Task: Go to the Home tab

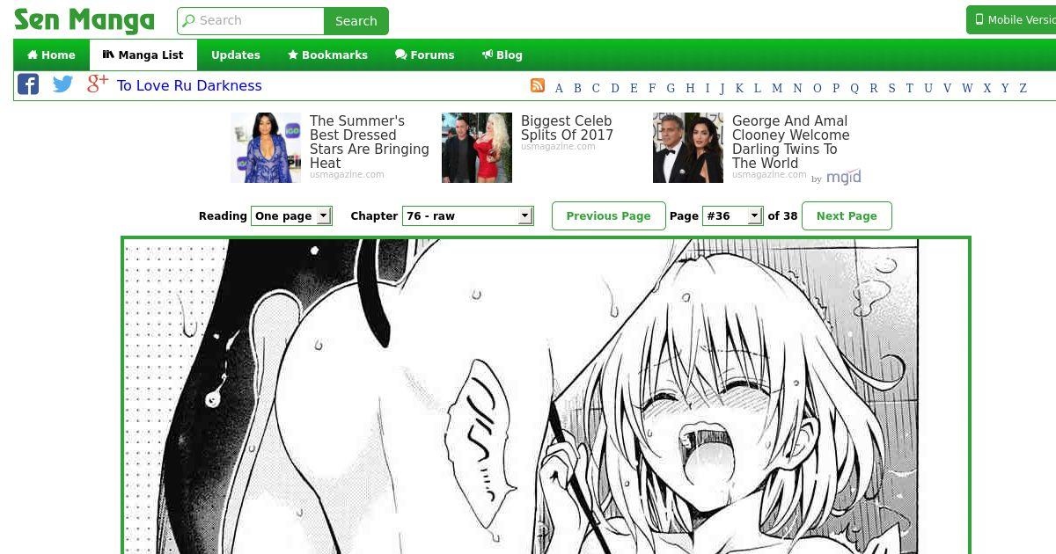Action: pos(51,55)
